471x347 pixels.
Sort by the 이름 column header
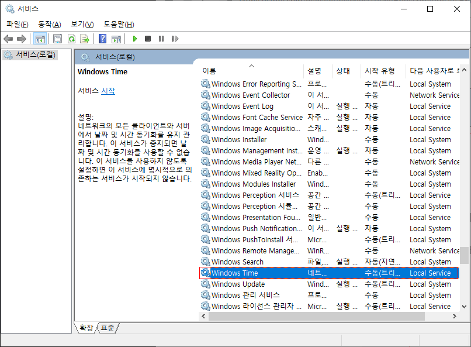(252, 71)
